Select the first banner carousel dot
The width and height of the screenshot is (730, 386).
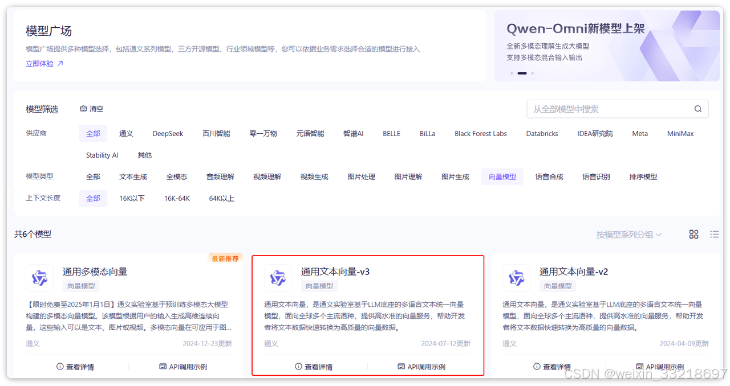[x=512, y=73]
